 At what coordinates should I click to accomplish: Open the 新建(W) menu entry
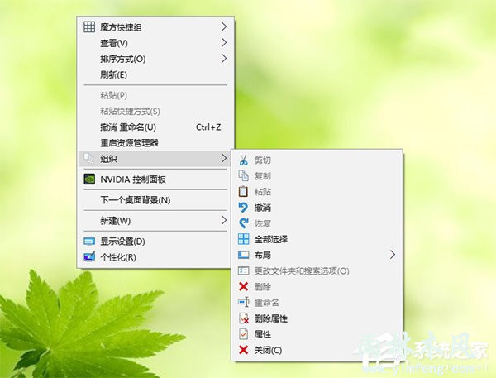point(155,221)
